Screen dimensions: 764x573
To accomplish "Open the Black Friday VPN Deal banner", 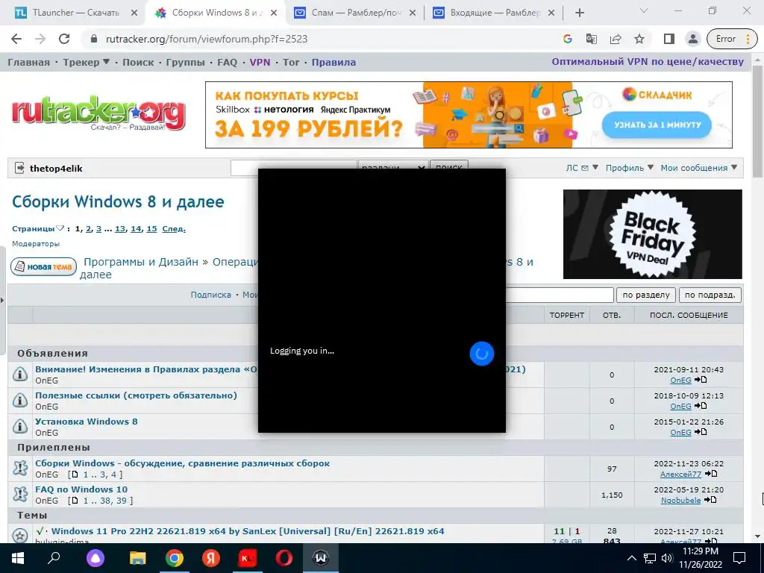I will point(652,234).
